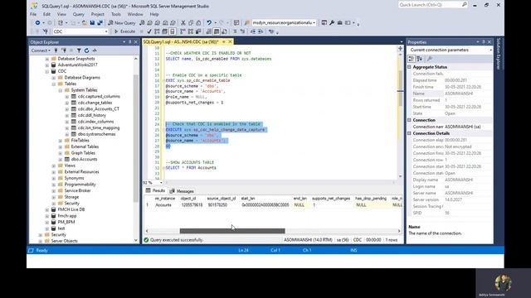
Task: Expand the Views folder node
Action: [53, 166]
